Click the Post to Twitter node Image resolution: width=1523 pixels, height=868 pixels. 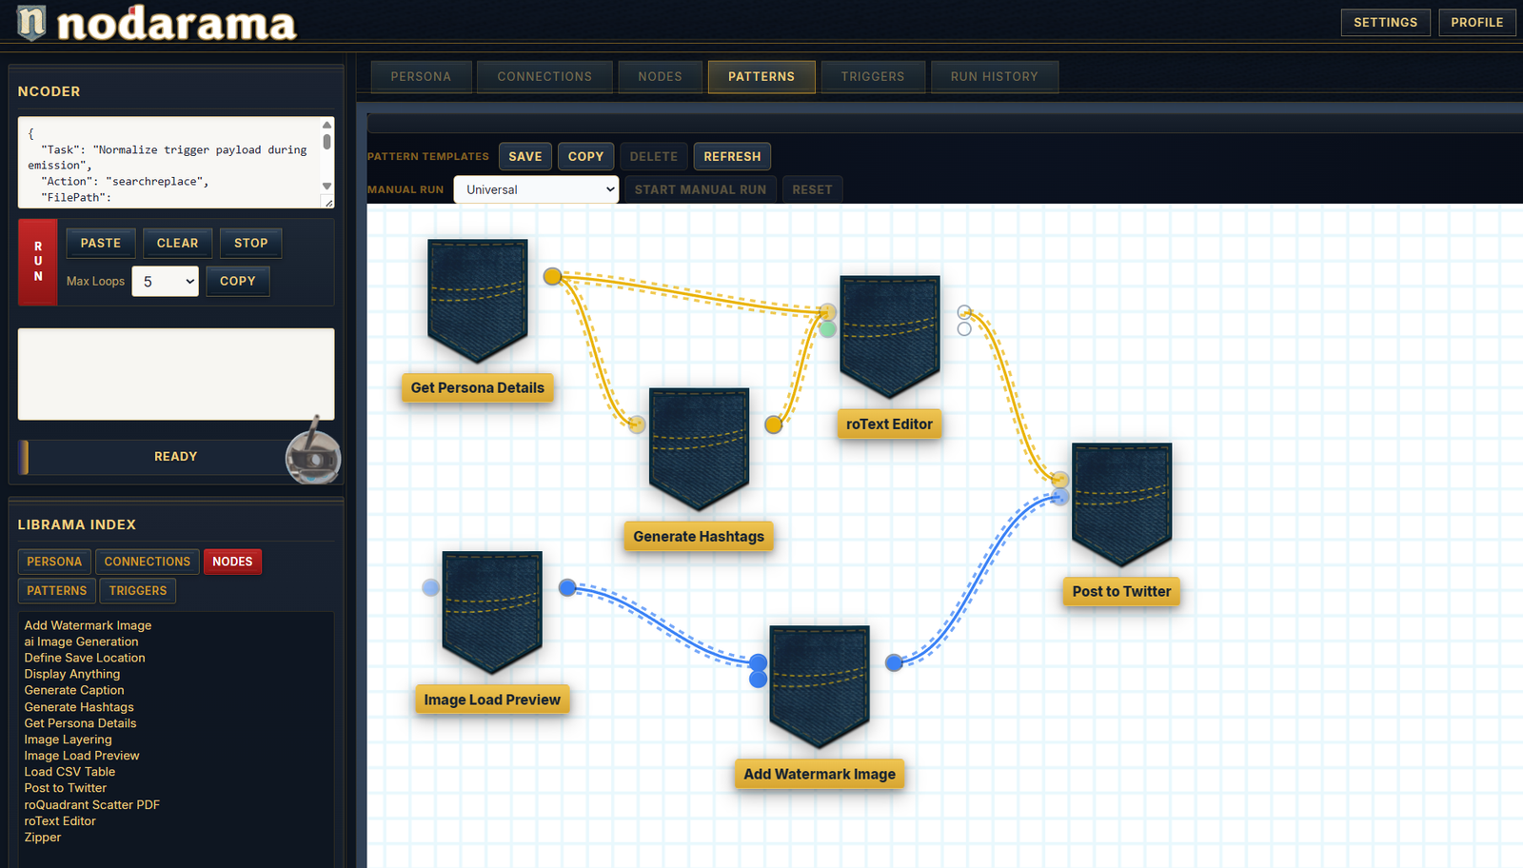(1121, 503)
